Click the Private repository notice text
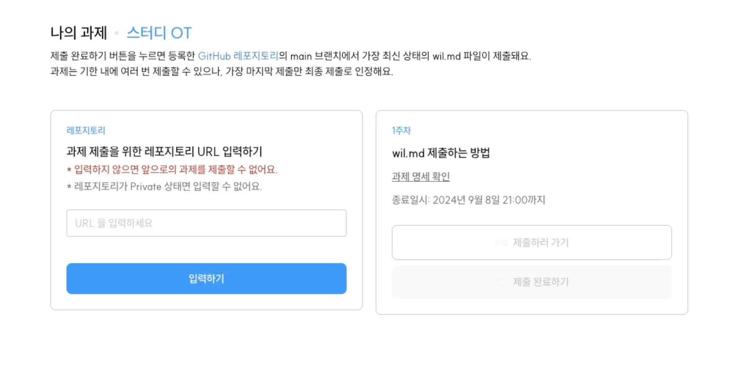Image resolution: width=752 pixels, height=370 pixels. [164, 186]
